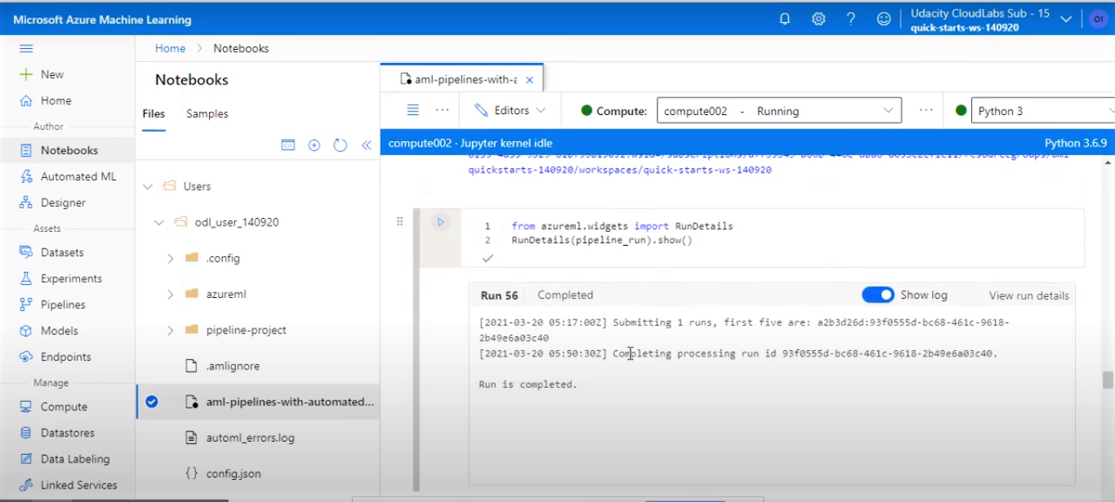Screen dimensions: 1115x502
Task: Switch to the Samples tab
Action: pyautogui.click(x=206, y=113)
